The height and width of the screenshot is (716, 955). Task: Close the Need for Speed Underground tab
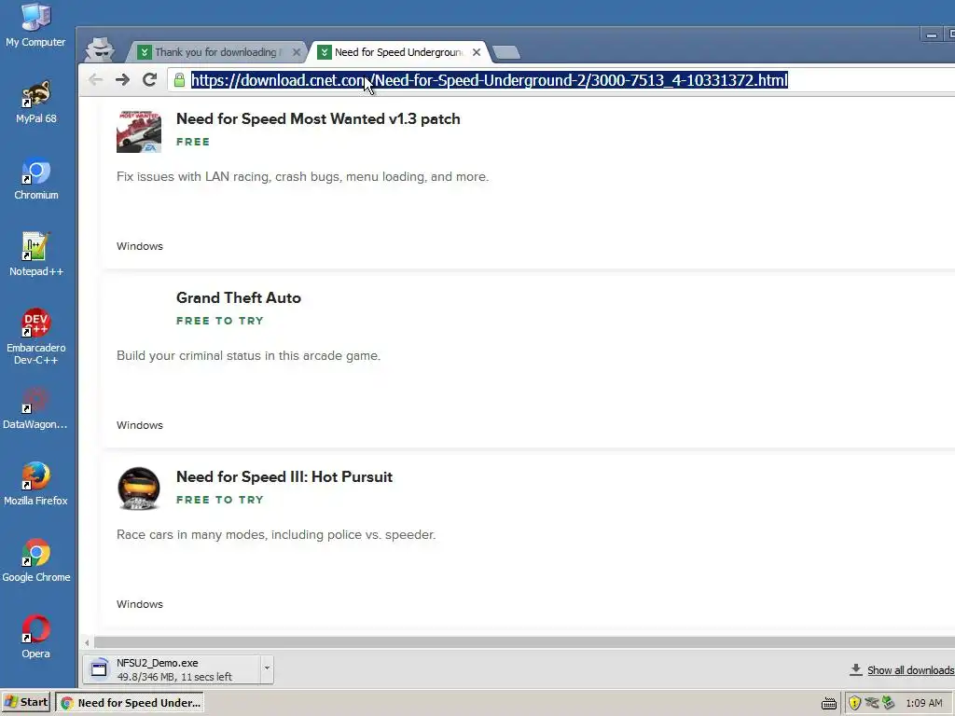pos(477,52)
